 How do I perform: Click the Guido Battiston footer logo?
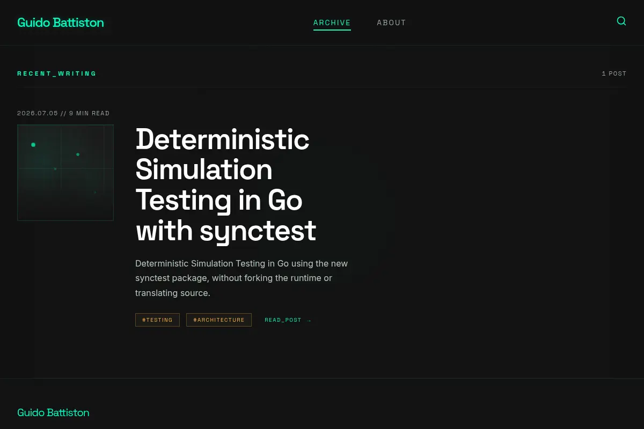(53, 412)
